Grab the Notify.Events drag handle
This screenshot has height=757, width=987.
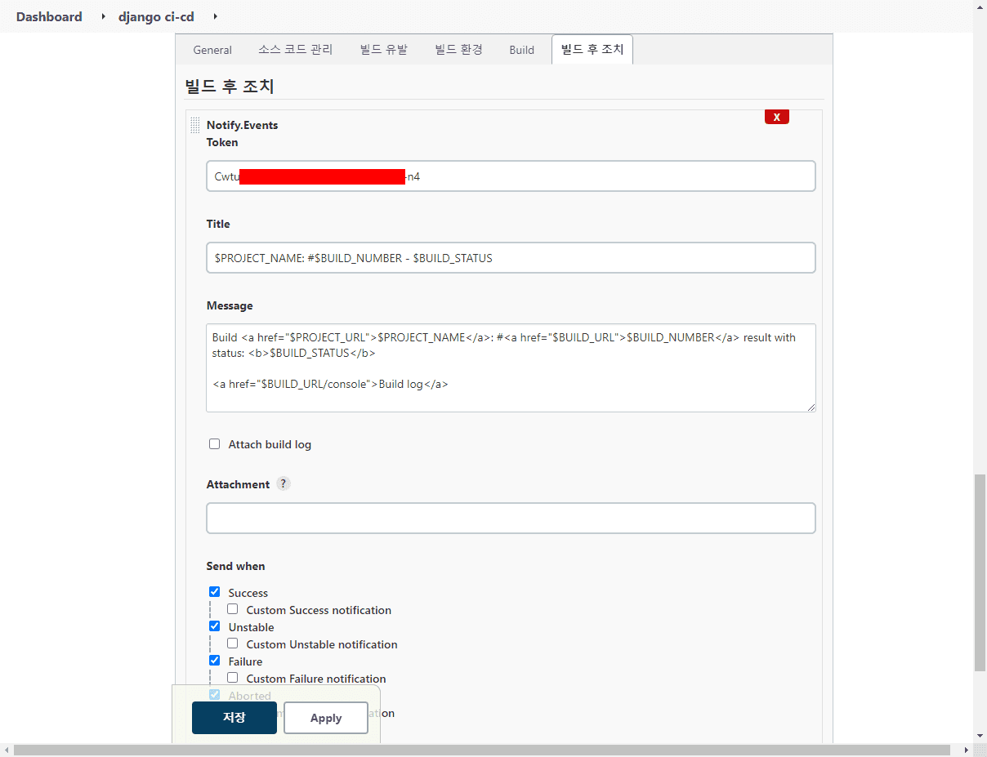tap(194, 125)
